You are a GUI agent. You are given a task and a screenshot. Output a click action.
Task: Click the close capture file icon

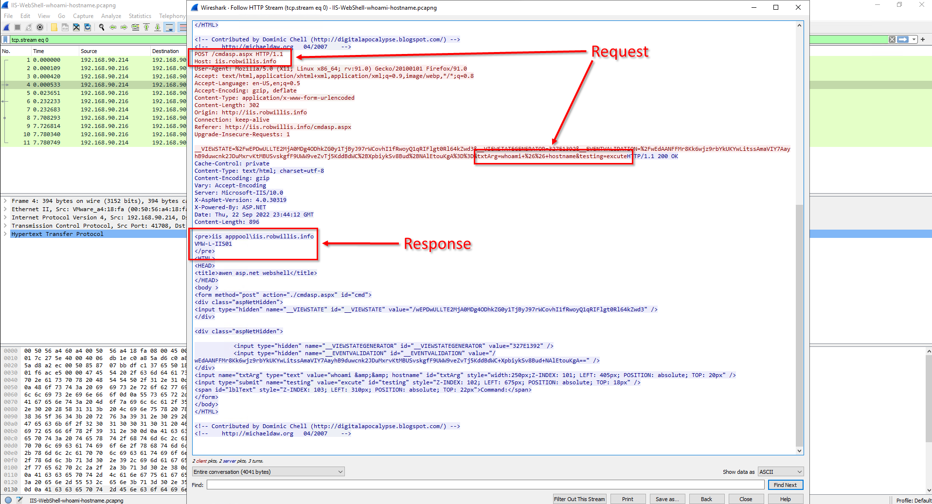coord(76,27)
